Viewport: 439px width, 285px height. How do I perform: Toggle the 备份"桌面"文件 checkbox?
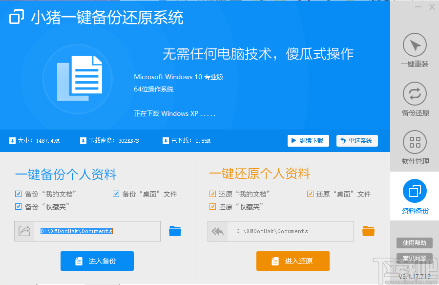pyautogui.click(x=116, y=194)
